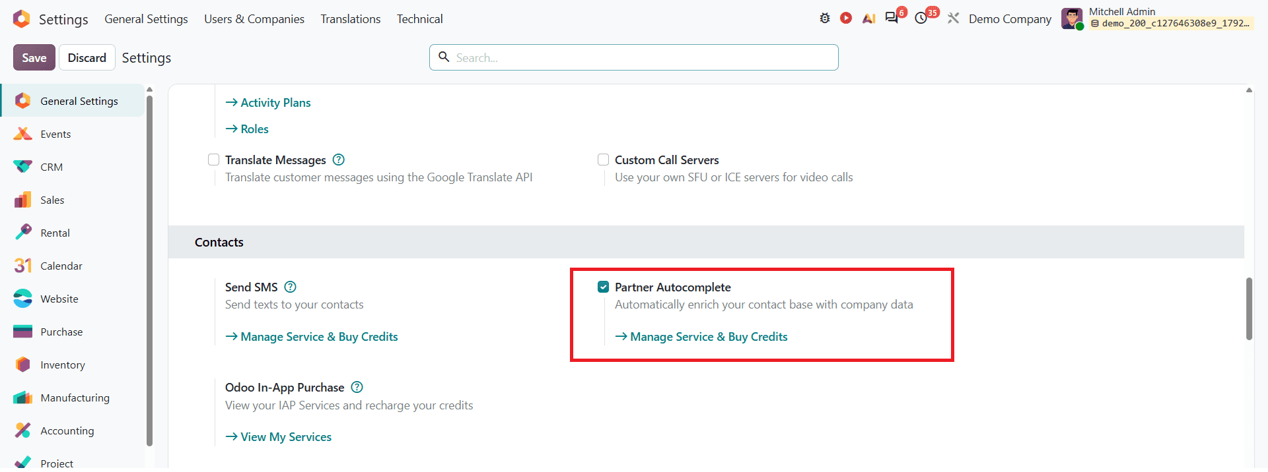Image resolution: width=1268 pixels, height=472 pixels.
Task: Open the Technical menu
Action: 419,19
